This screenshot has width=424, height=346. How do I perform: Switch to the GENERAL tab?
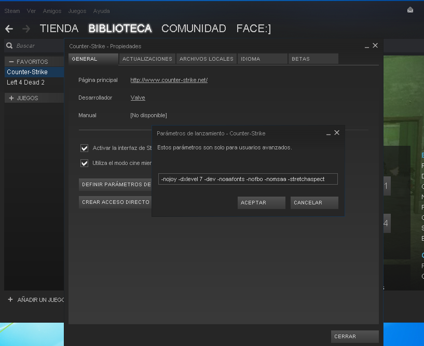(93, 59)
